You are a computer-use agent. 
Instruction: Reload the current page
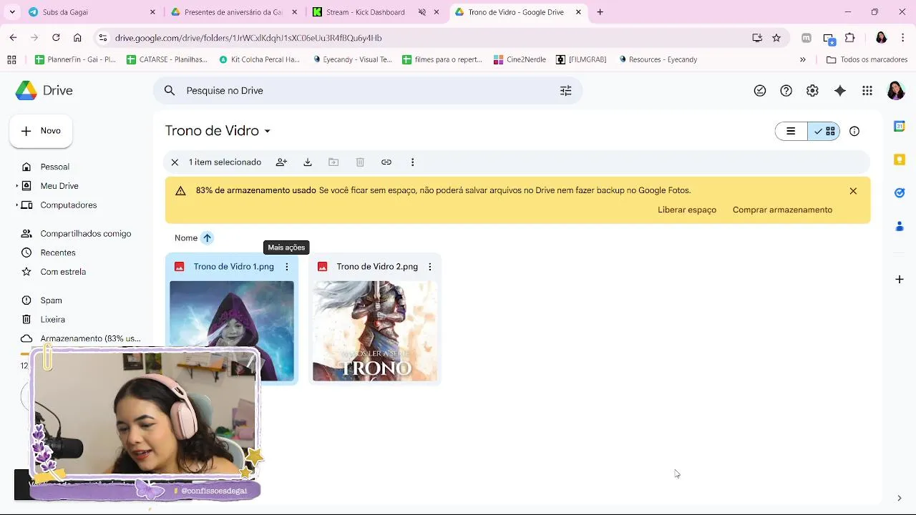tap(56, 38)
